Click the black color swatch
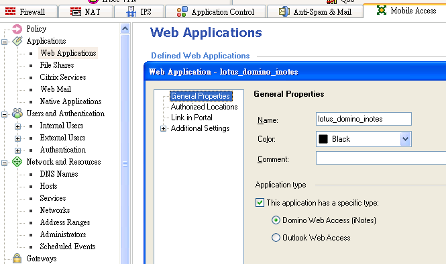 pos(323,139)
